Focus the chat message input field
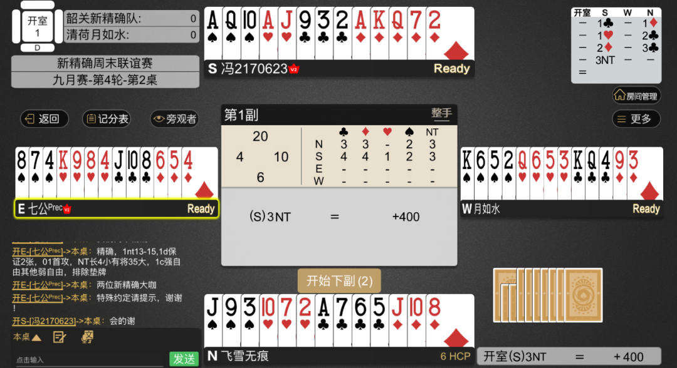Screen dimensions: 677x368 click(90, 360)
